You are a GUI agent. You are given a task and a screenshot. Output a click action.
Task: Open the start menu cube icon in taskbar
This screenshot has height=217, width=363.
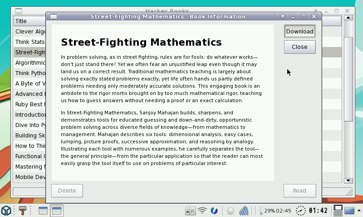click(x=6, y=210)
